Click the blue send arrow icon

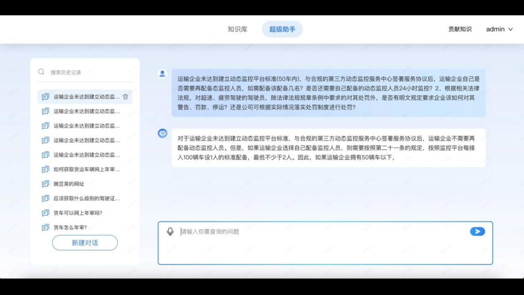point(477,231)
